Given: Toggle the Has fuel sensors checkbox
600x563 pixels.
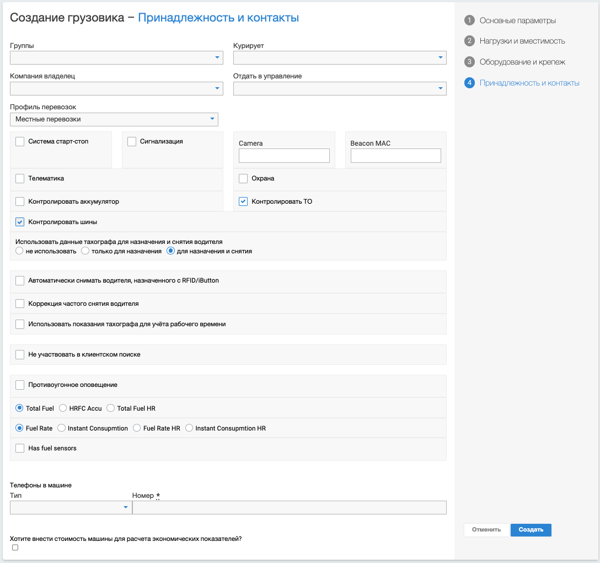Looking at the screenshot, I should click(x=20, y=448).
